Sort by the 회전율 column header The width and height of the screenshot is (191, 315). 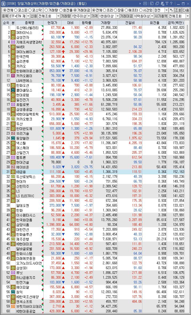(155, 23)
